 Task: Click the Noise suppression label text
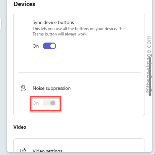pos(51,88)
